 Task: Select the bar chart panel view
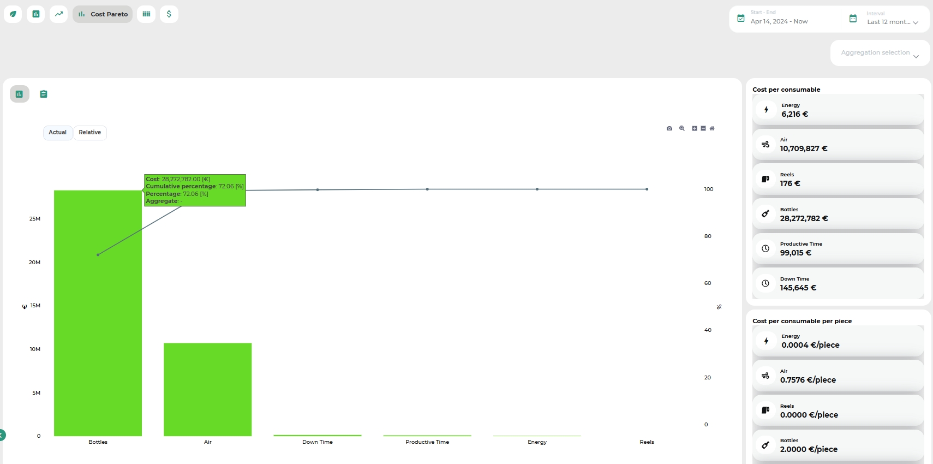[x=20, y=94]
